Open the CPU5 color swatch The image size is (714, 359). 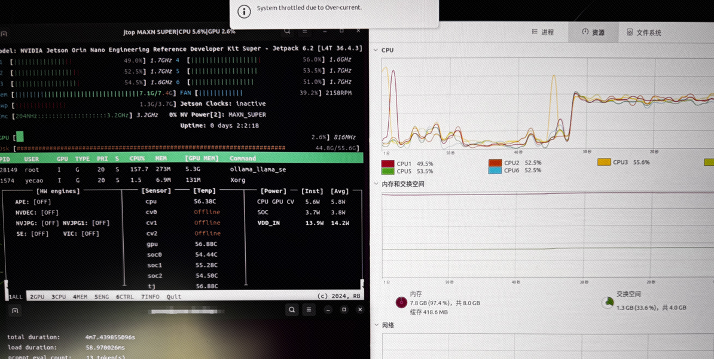[x=388, y=171]
